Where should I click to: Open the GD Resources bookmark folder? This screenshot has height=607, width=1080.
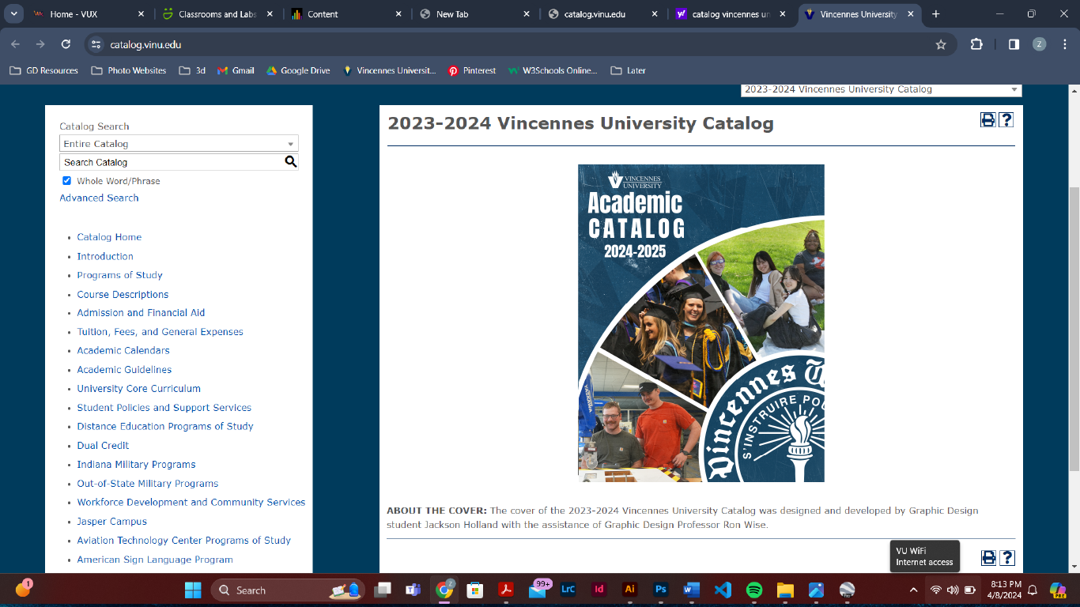click(43, 70)
